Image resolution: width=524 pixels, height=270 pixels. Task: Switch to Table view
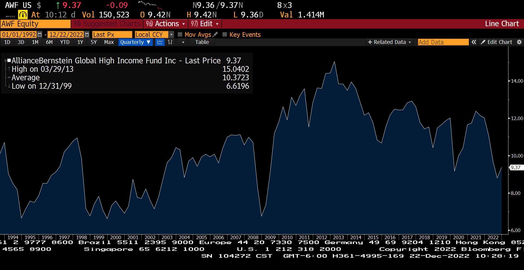[202, 42]
